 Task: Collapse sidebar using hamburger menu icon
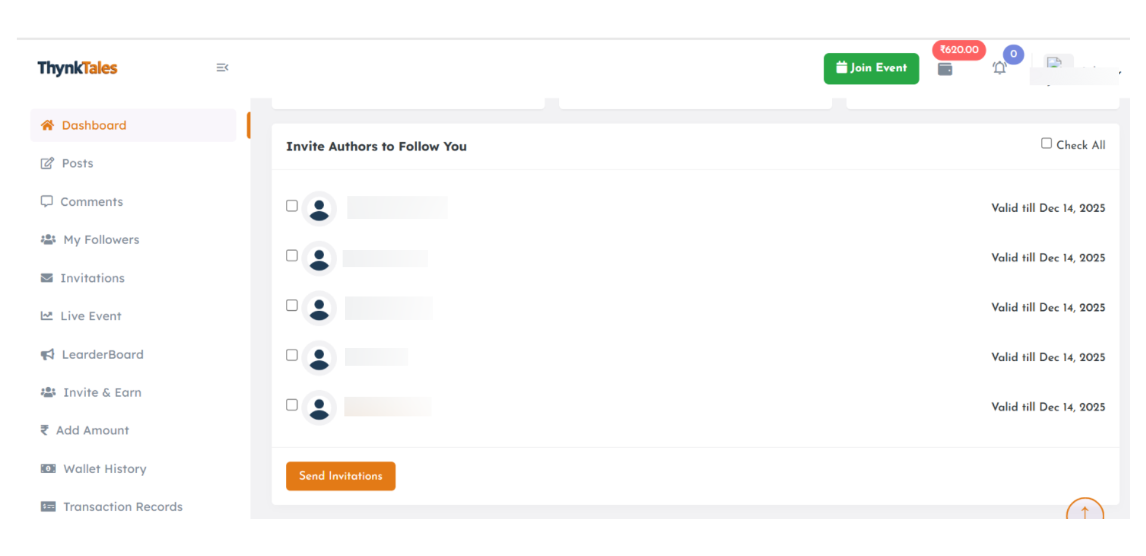coord(222,68)
